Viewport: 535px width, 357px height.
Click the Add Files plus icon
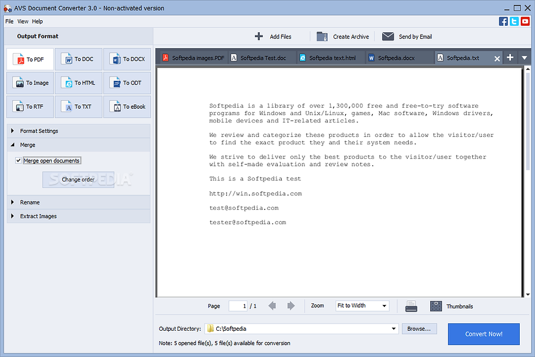[259, 36]
